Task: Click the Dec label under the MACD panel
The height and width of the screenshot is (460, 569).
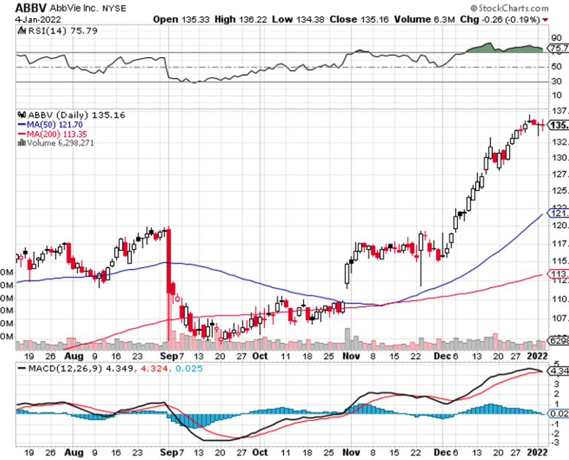Action: coord(442,453)
